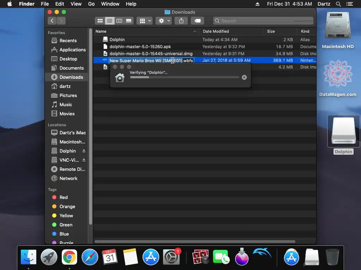Go back with the toolbar arrow
The width and height of the screenshot is (361, 270).
[52, 21]
